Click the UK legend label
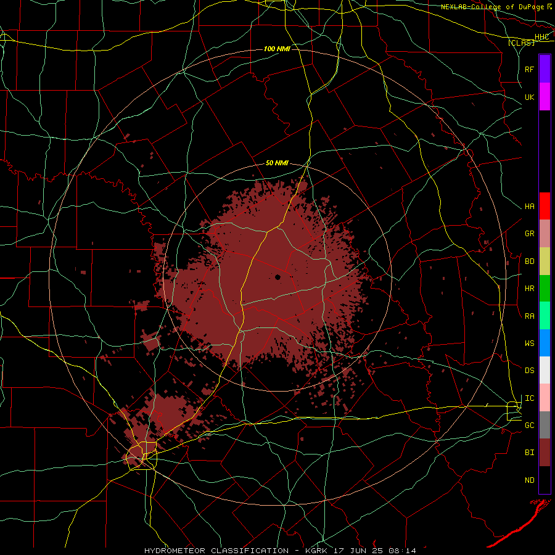Image resolution: width=555 pixels, height=555 pixels. point(529,97)
